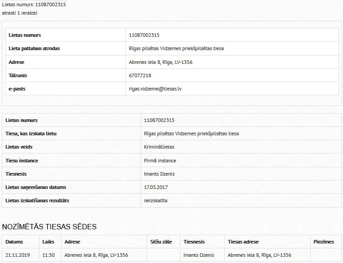The image size is (343, 263).
Task: Click the Sēžu zāle column header
Action: 161,242
